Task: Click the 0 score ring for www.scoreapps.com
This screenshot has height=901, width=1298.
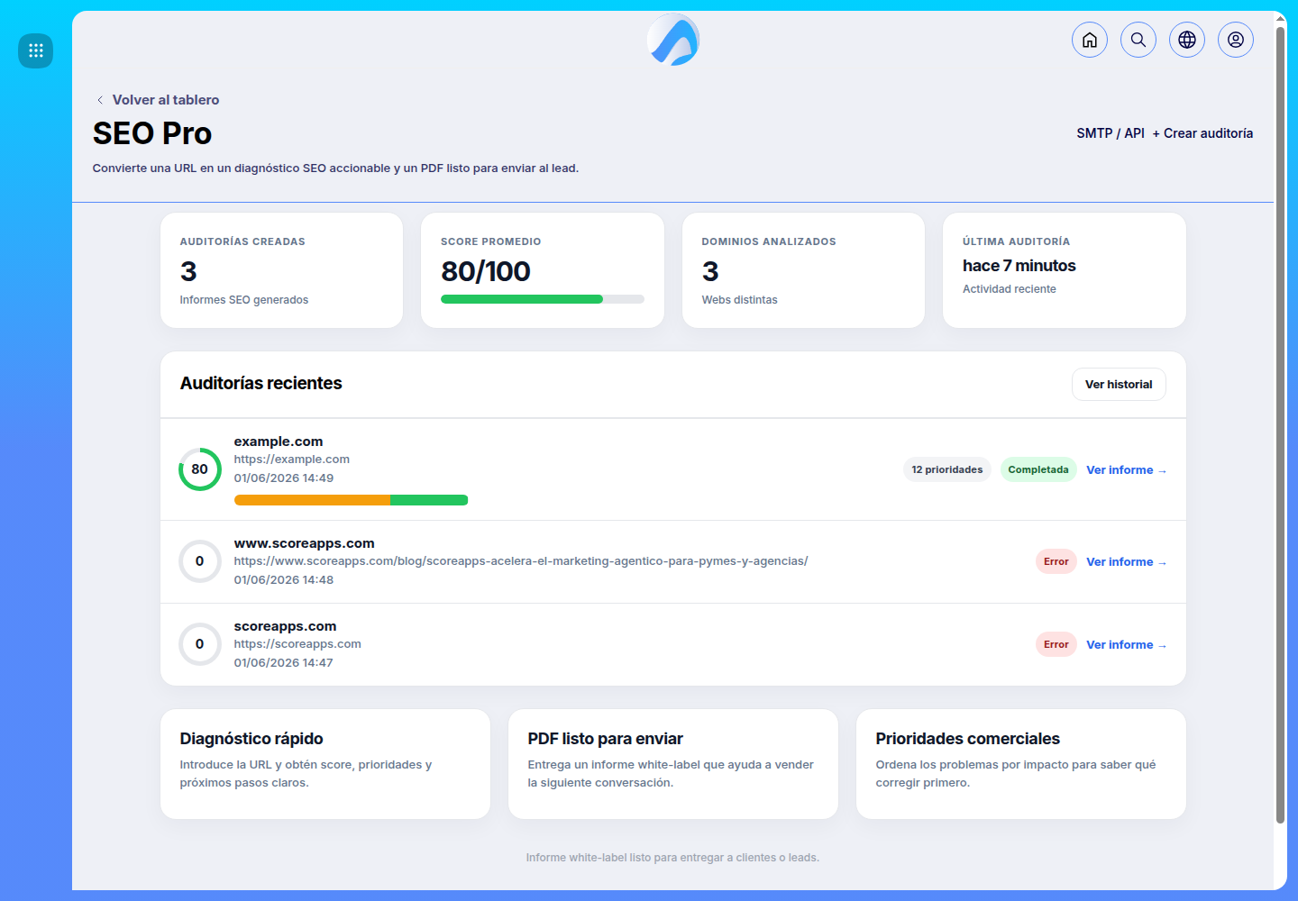Action: tap(200, 561)
